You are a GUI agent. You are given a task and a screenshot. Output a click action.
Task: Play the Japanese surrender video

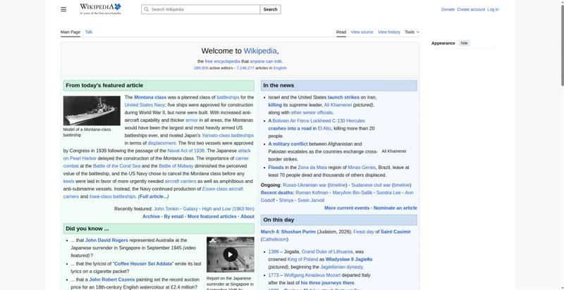230,255
